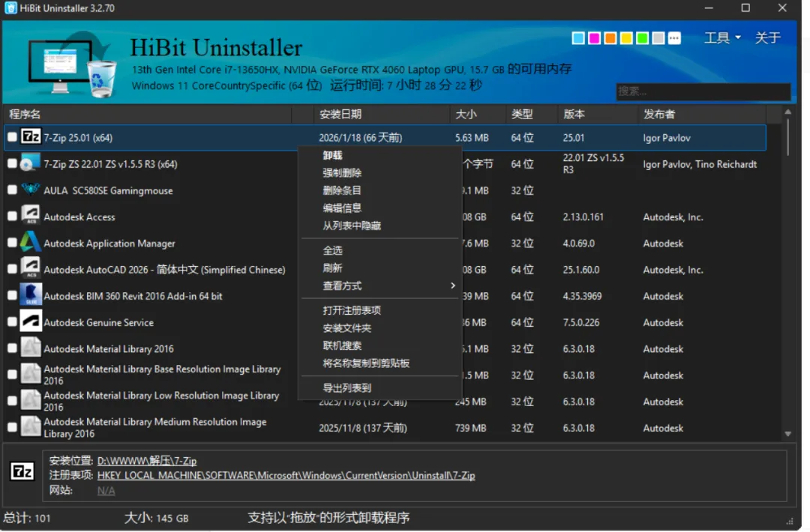This screenshot has height=532, width=810.
Task: Choose 强制删除 in the context menu
Action: 379,173
